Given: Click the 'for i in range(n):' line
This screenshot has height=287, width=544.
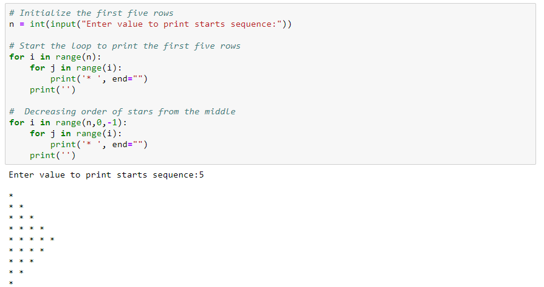Looking at the screenshot, I should (x=55, y=57).
